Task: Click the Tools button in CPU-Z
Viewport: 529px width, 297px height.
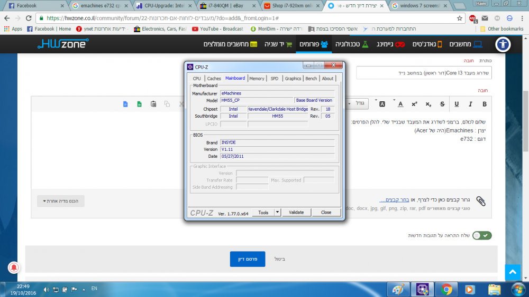Action: pyautogui.click(x=263, y=213)
